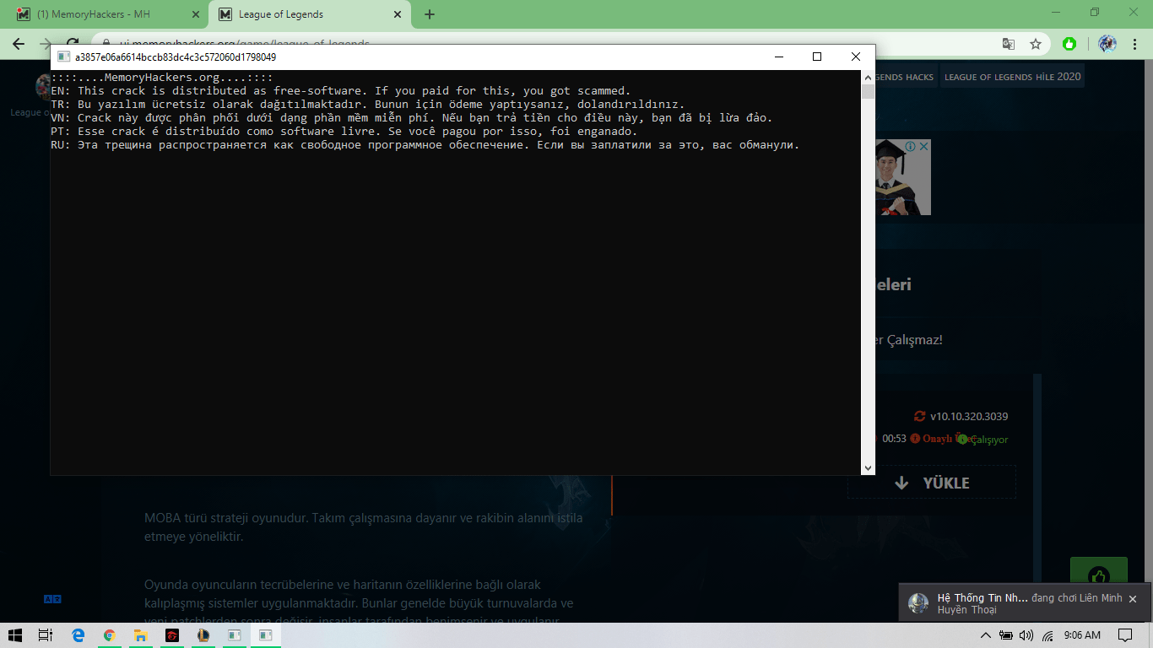
Task: Close the League of Legends browser tab
Action: (396, 14)
